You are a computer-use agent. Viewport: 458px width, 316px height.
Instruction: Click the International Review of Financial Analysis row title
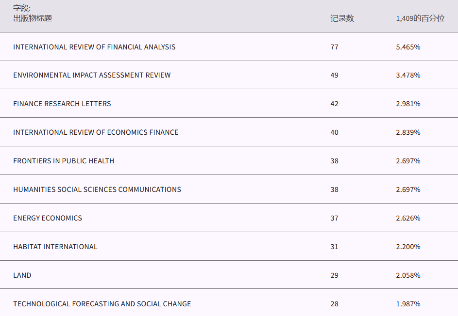point(94,47)
